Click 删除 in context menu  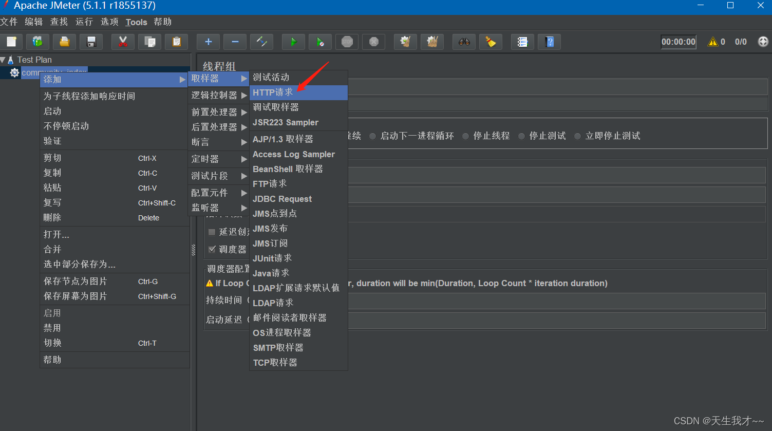point(114,218)
